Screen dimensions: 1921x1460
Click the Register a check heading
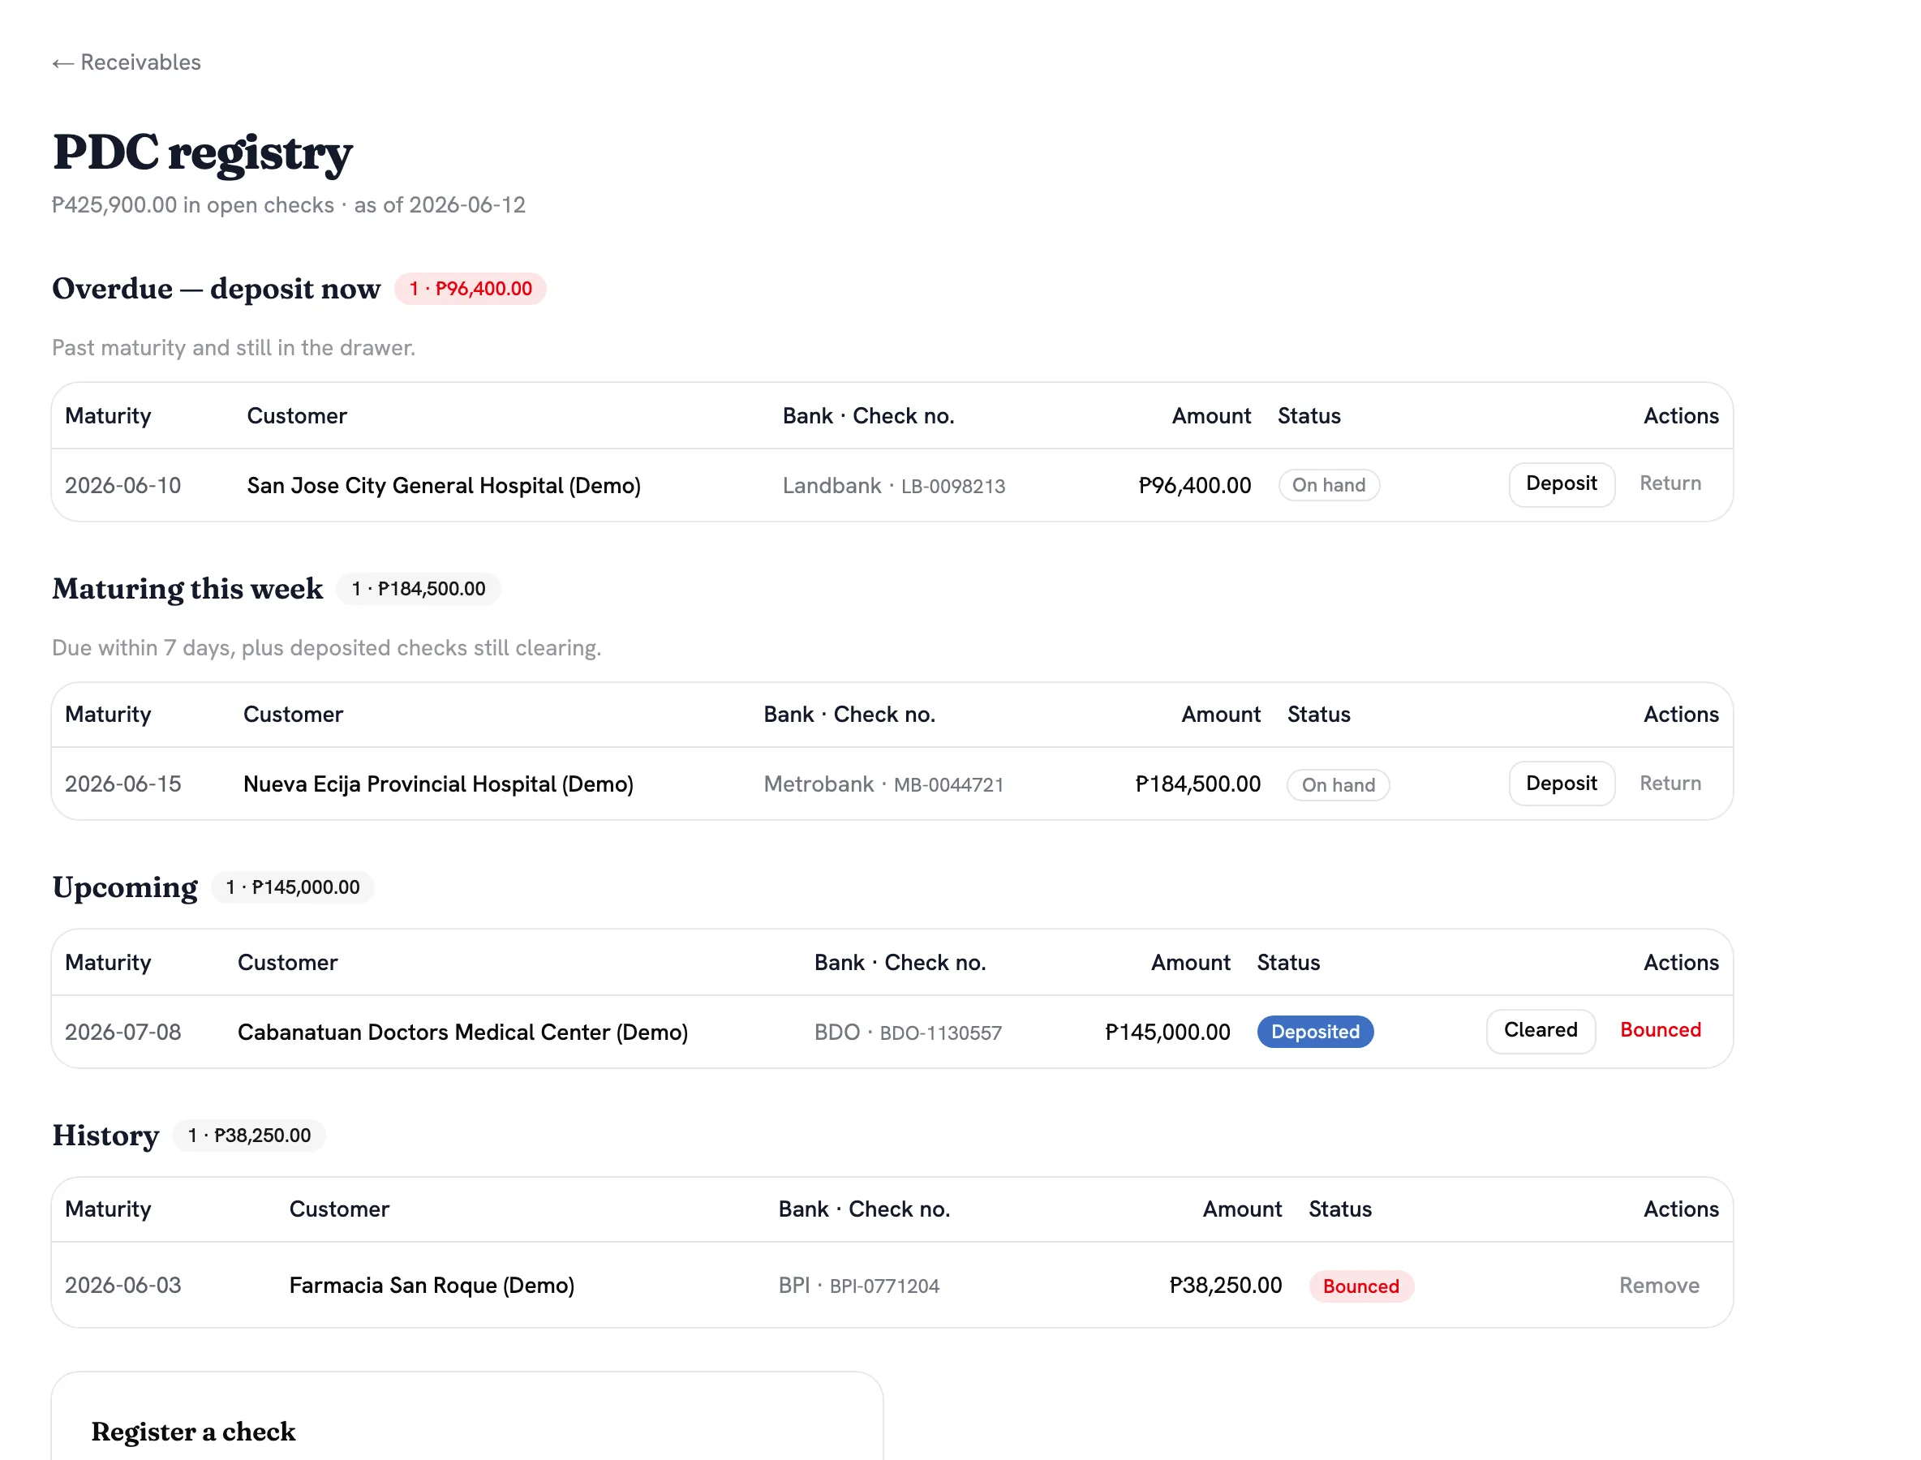click(193, 1432)
